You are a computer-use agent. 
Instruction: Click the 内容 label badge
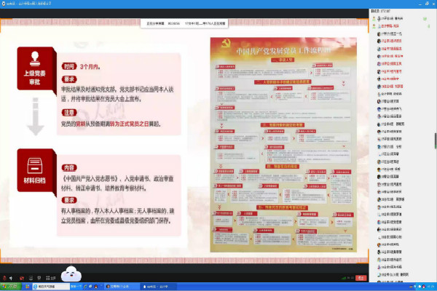click(x=69, y=167)
